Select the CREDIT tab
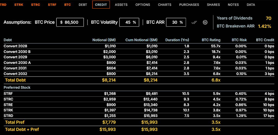The height and width of the screenshot is (135, 278). point(101,5)
